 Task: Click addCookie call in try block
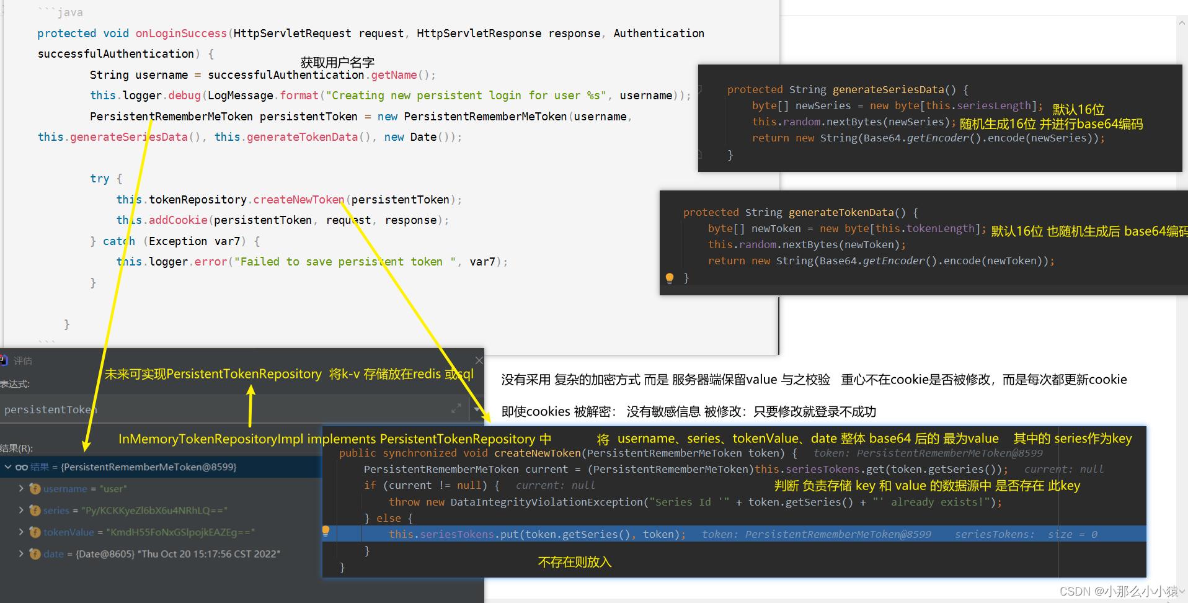click(178, 220)
